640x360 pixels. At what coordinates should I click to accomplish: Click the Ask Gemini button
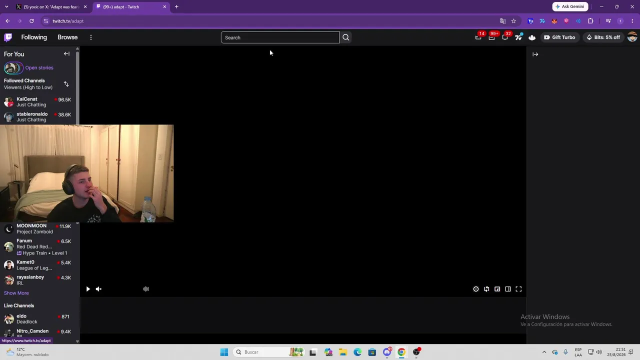(x=570, y=6)
